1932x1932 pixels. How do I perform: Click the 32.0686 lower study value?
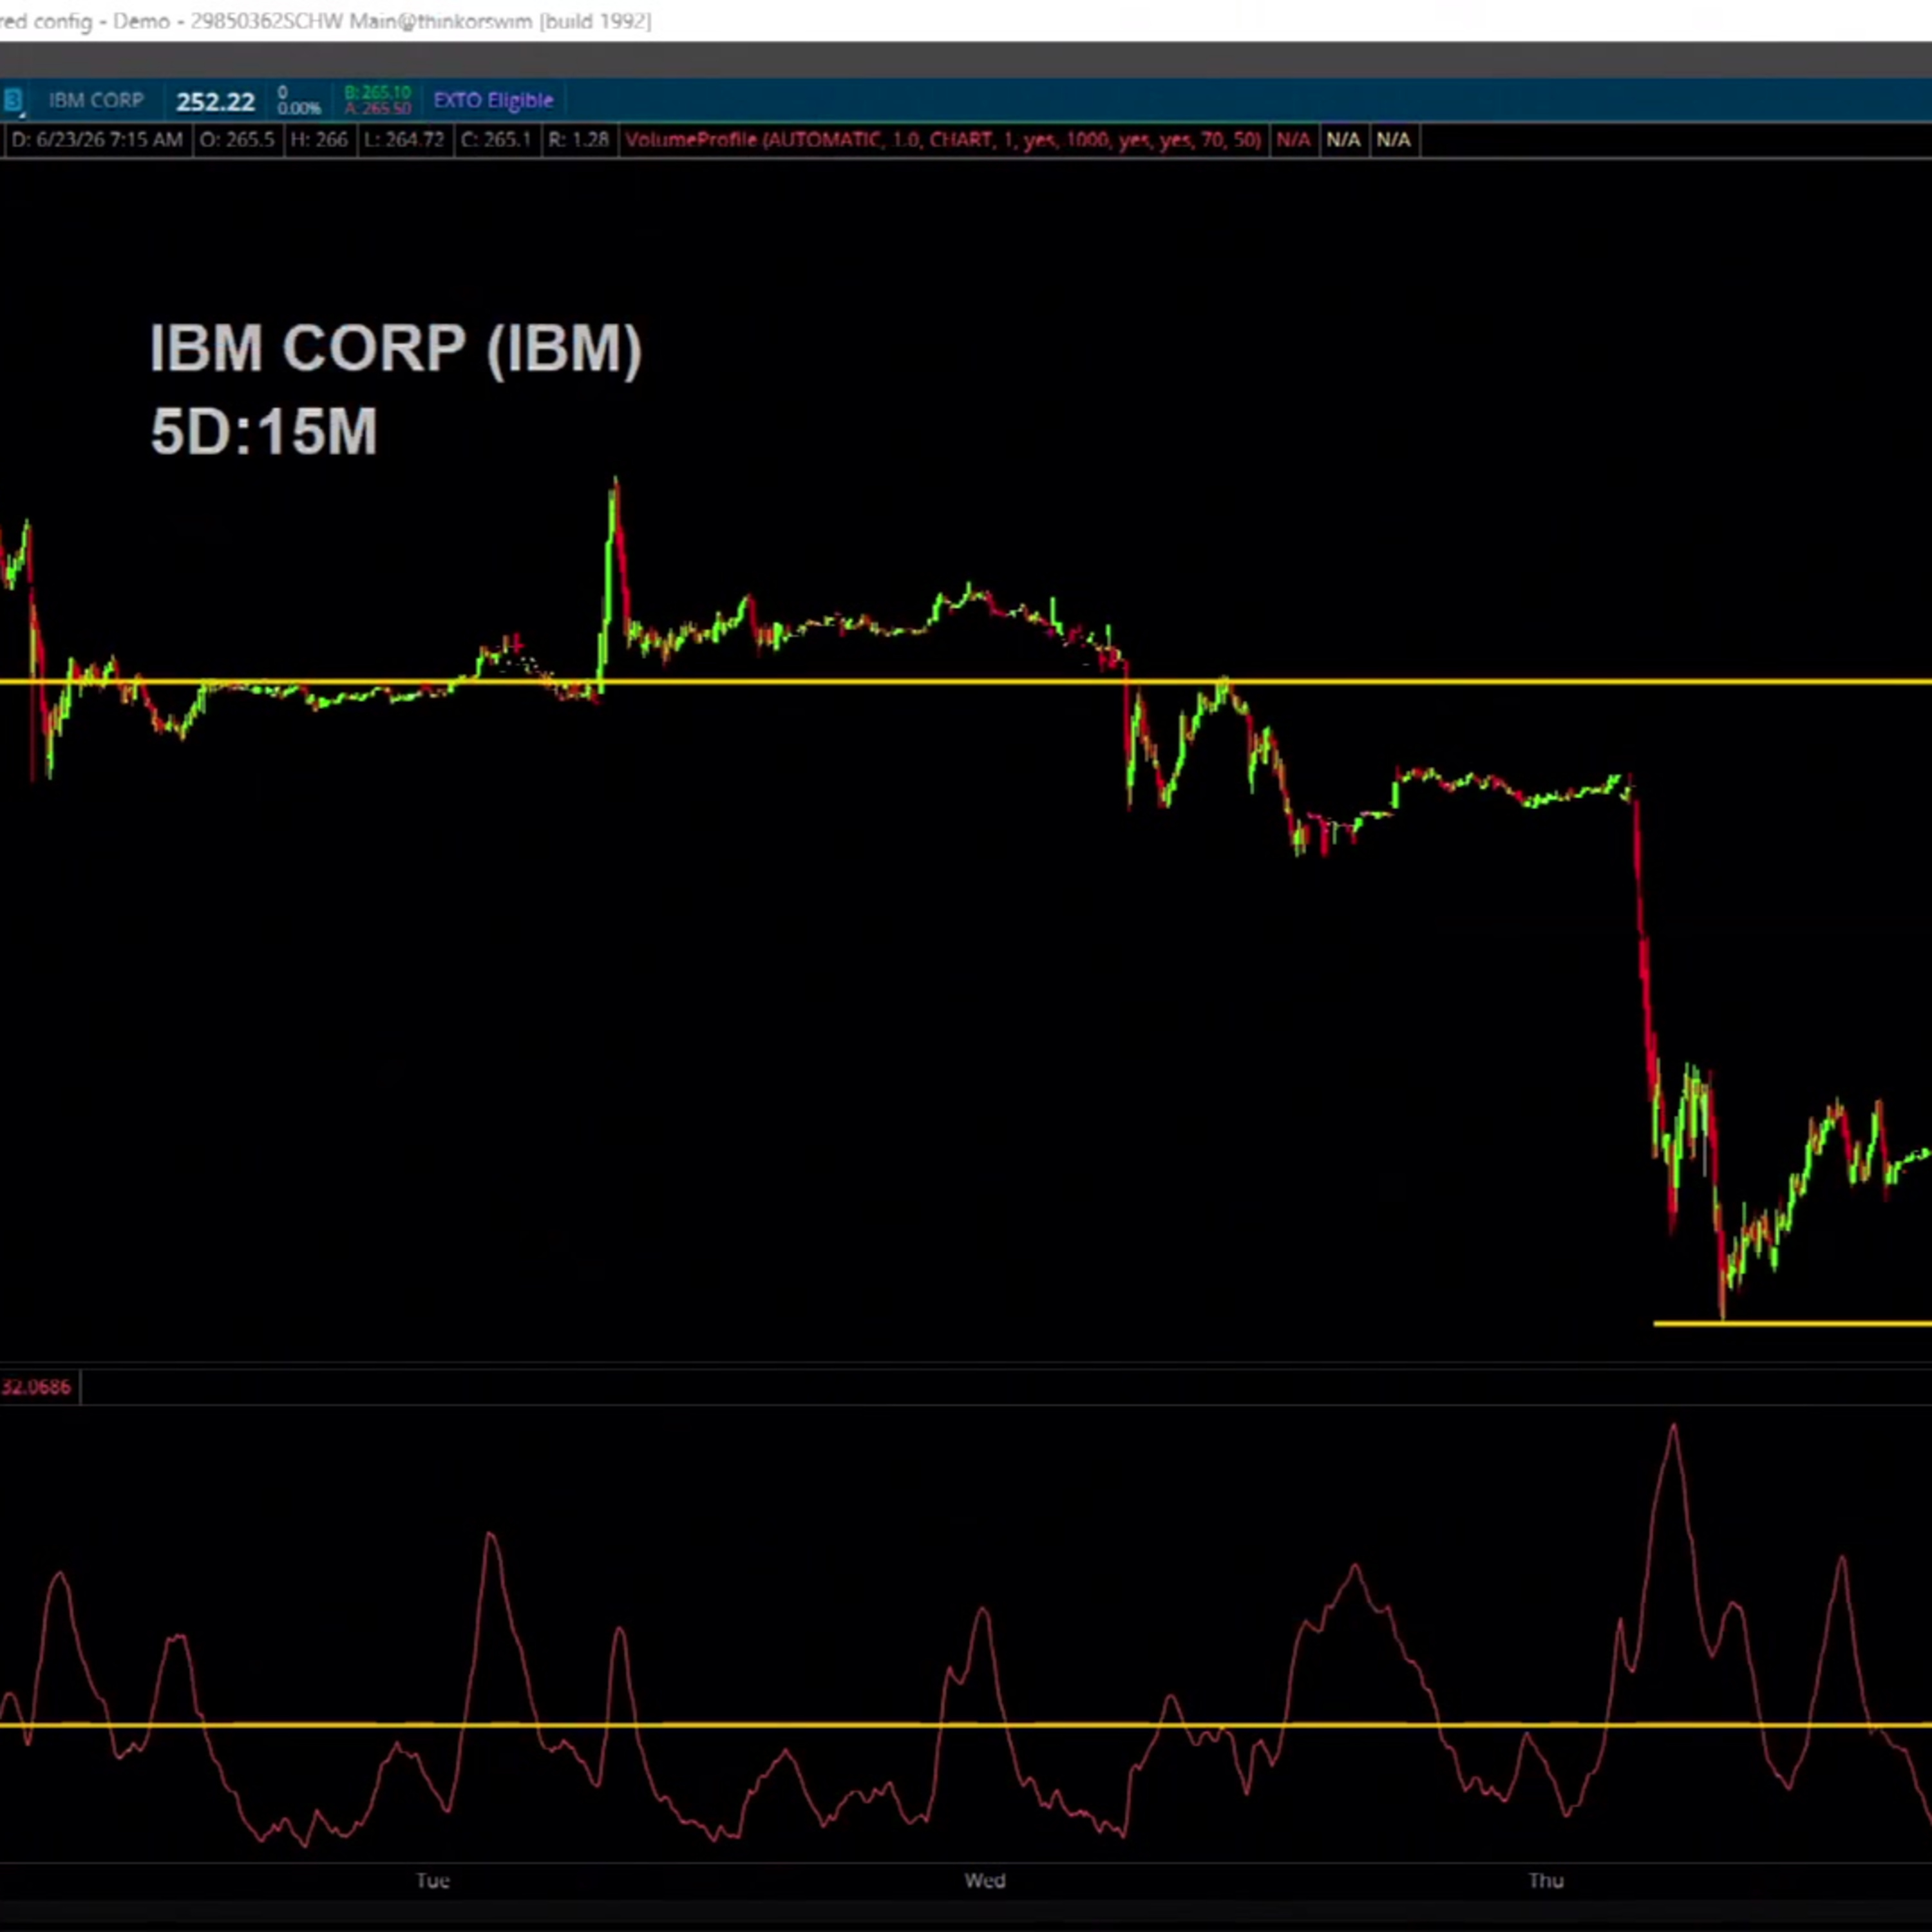[x=37, y=1387]
